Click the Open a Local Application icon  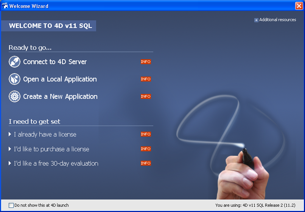point(14,79)
